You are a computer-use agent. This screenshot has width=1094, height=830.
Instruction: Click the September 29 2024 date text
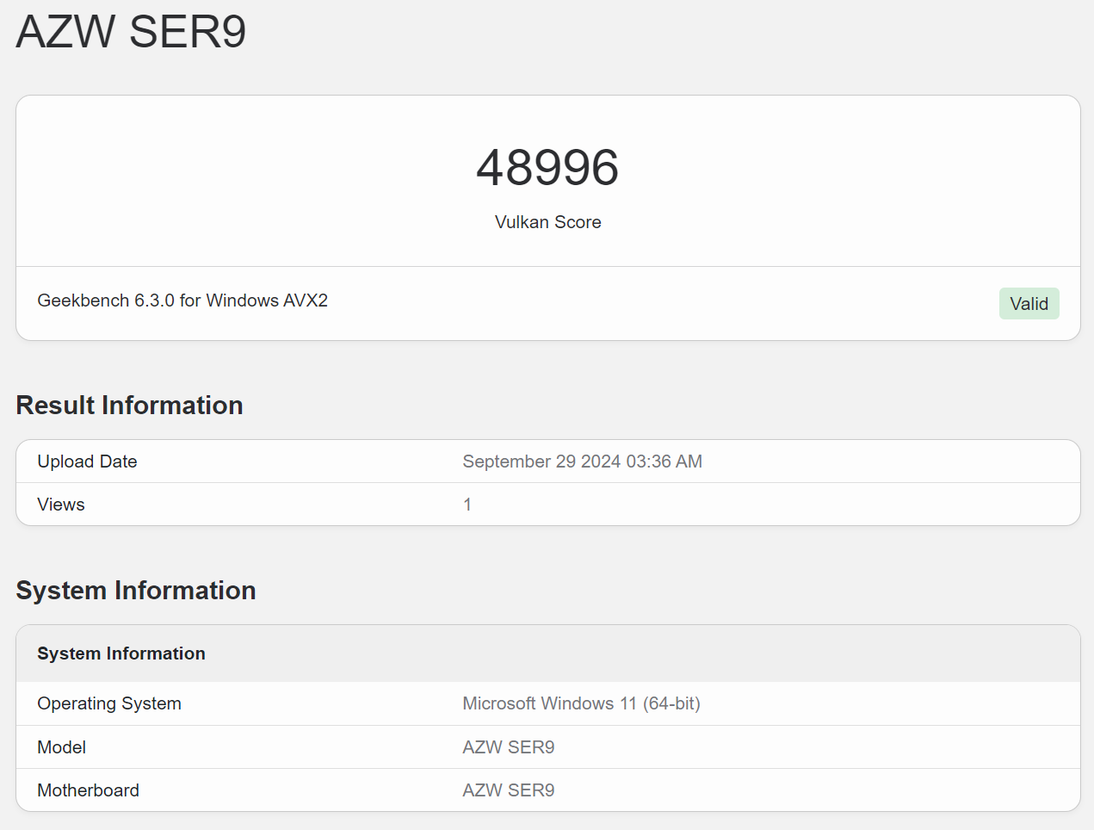[x=541, y=461]
